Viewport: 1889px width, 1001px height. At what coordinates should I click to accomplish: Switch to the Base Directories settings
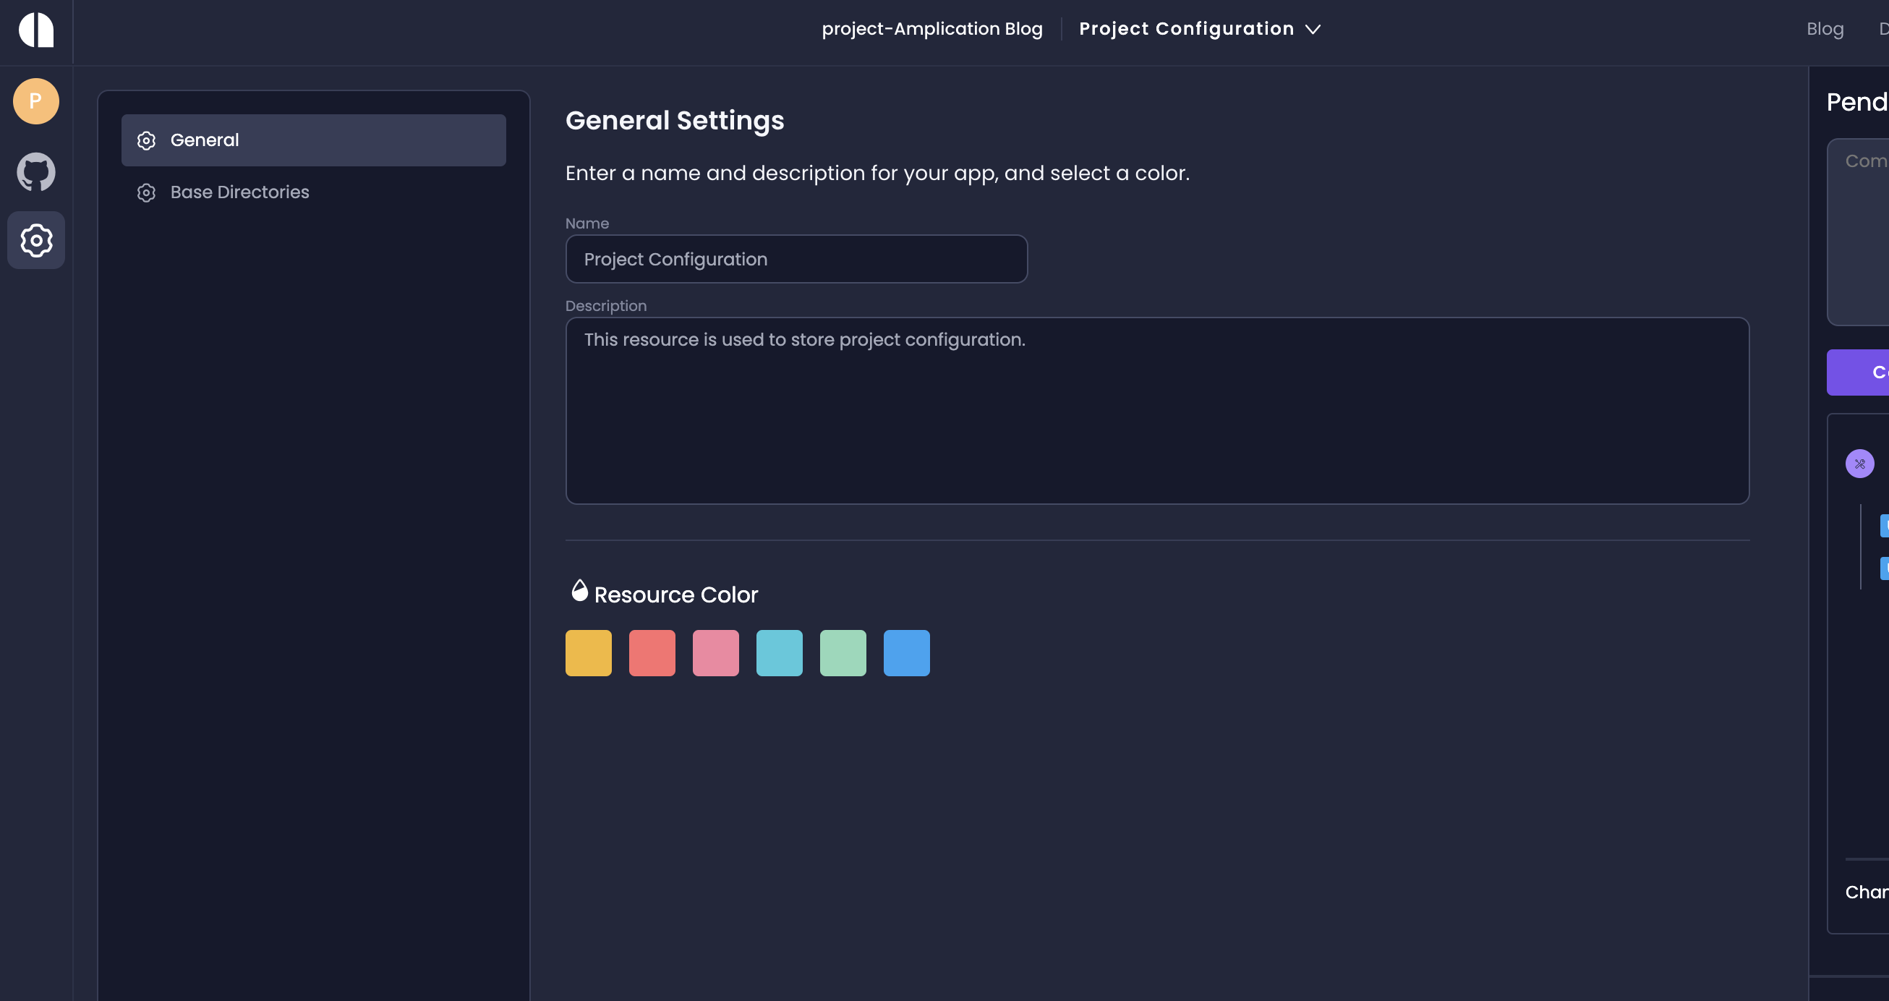point(239,192)
